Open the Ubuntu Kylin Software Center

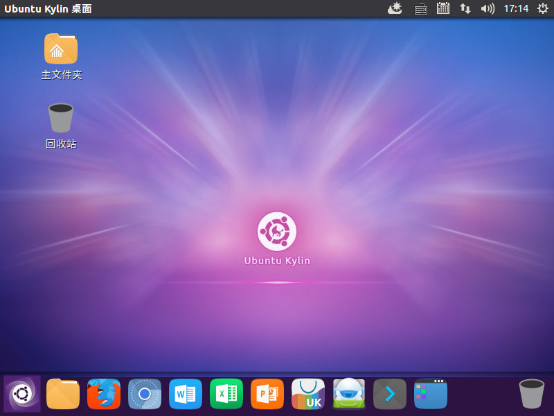(x=307, y=394)
